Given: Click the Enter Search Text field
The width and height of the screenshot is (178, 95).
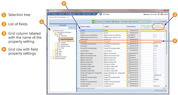Looking at the screenshot, I should point(59,28).
